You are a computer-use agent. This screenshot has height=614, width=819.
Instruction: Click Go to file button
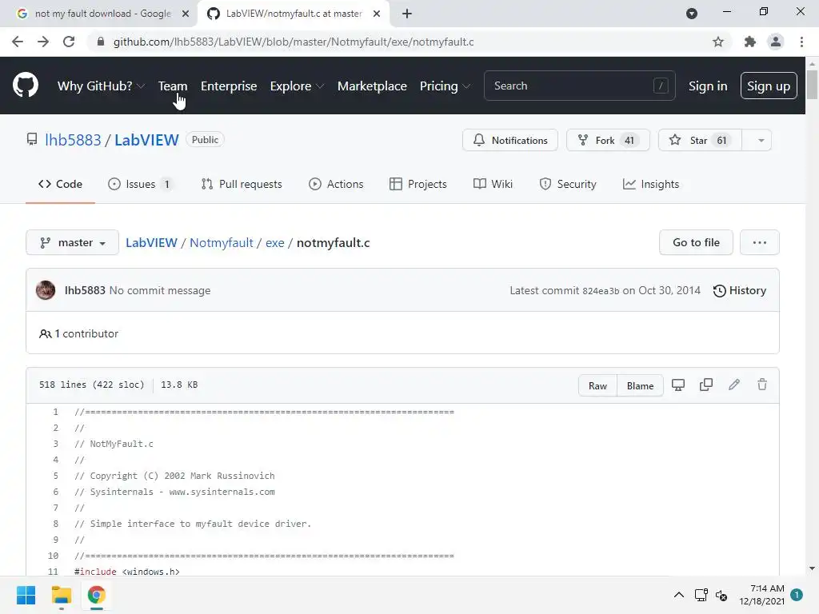[x=696, y=242]
